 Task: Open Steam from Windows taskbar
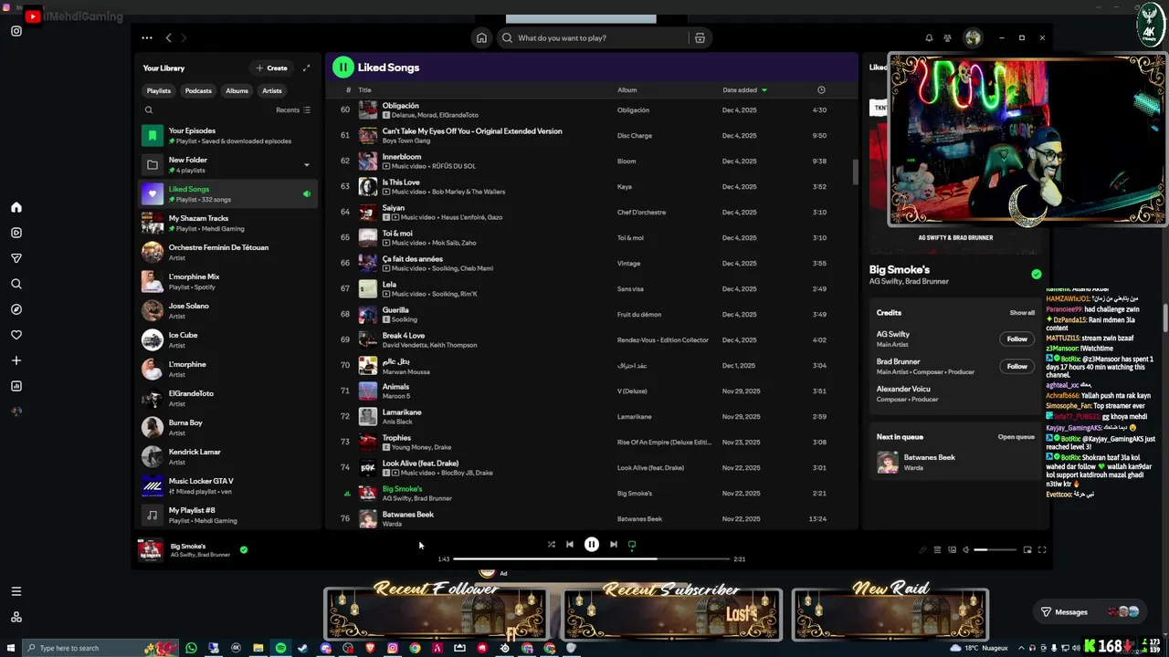coord(302,648)
